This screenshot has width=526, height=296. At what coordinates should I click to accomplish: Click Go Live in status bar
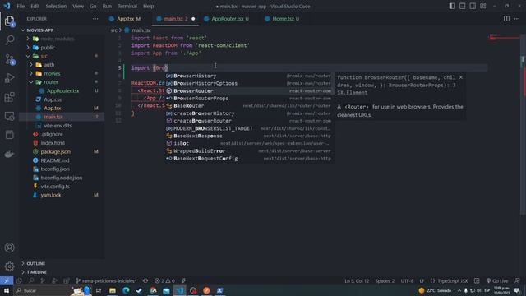tap(497, 280)
